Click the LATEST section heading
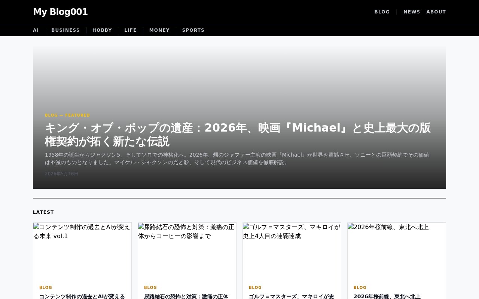Image resolution: width=479 pixels, height=299 pixels. pos(43,212)
